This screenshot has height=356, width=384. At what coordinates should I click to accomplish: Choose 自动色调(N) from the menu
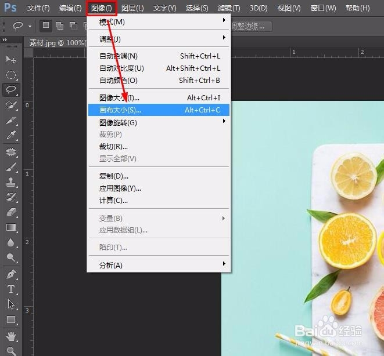point(159,56)
